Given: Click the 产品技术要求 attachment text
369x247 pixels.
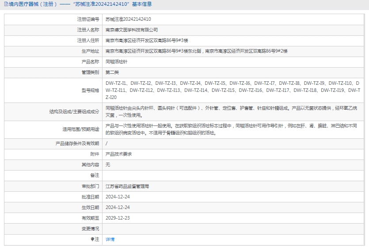Looking at the screenshot, I should click(x=118, y=154).
